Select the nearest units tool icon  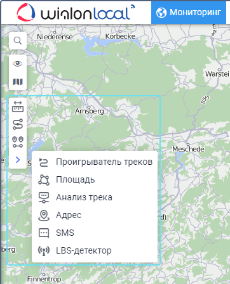click(18, 142)
